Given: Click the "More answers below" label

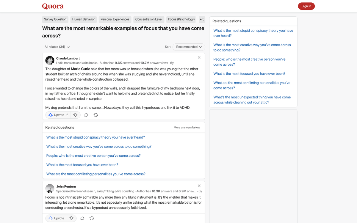Looking at the screenshot, I should click(187, 127).
